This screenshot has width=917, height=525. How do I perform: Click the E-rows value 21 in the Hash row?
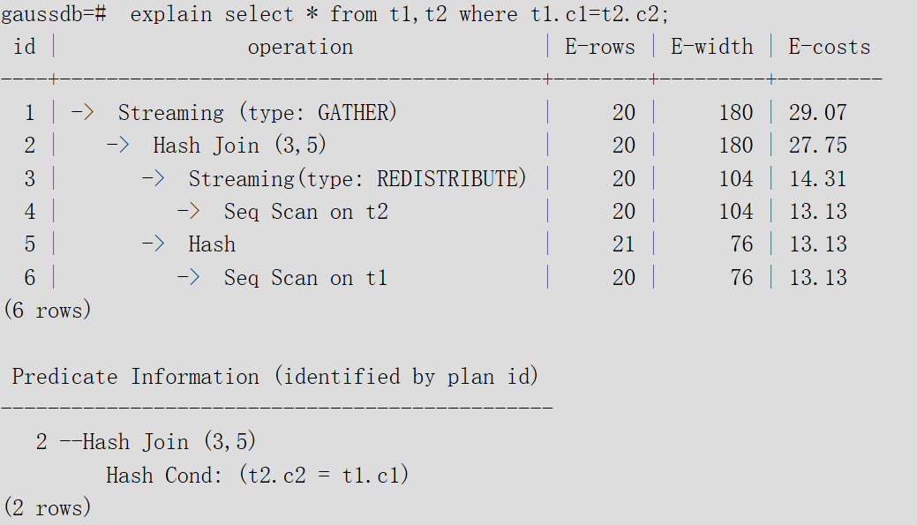(624, 244)
